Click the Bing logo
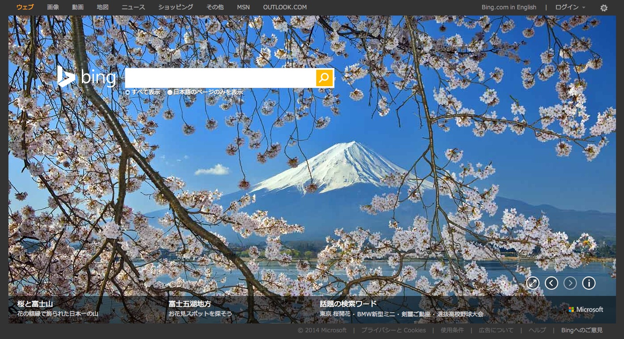This screenshot has width=624, height=339. [x=86, y=77]
